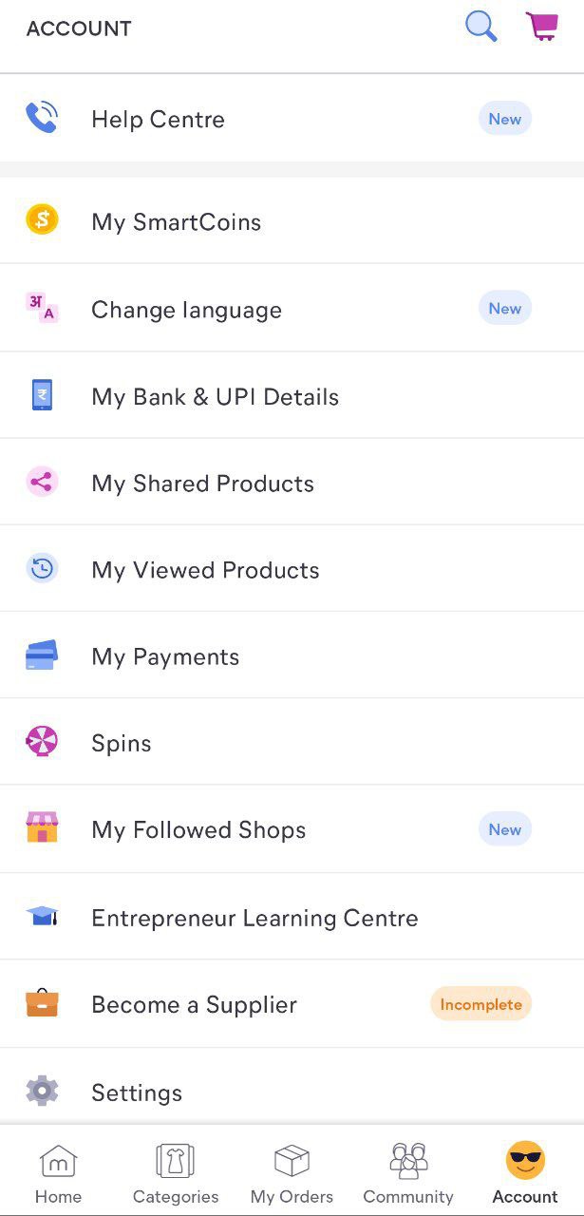Image resolution: width=584 pixels, height=1216 pixels.
Task: Open My Payments
Action: coord(165,655)
